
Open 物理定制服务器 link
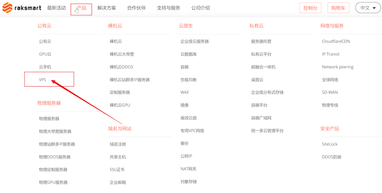pos(53,169)
